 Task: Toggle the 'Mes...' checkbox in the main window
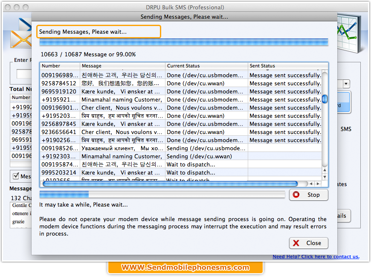[x=16, y=176]
